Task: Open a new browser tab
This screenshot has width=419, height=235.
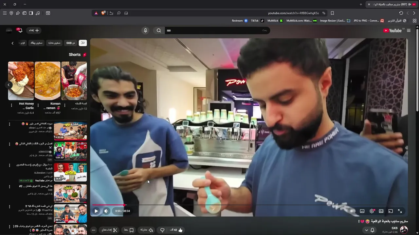Action: coord(361,4)
